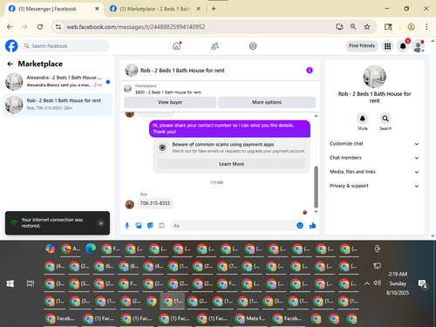
Task: Close the Messenger | Facebook tab
Action: click(97, 9)
